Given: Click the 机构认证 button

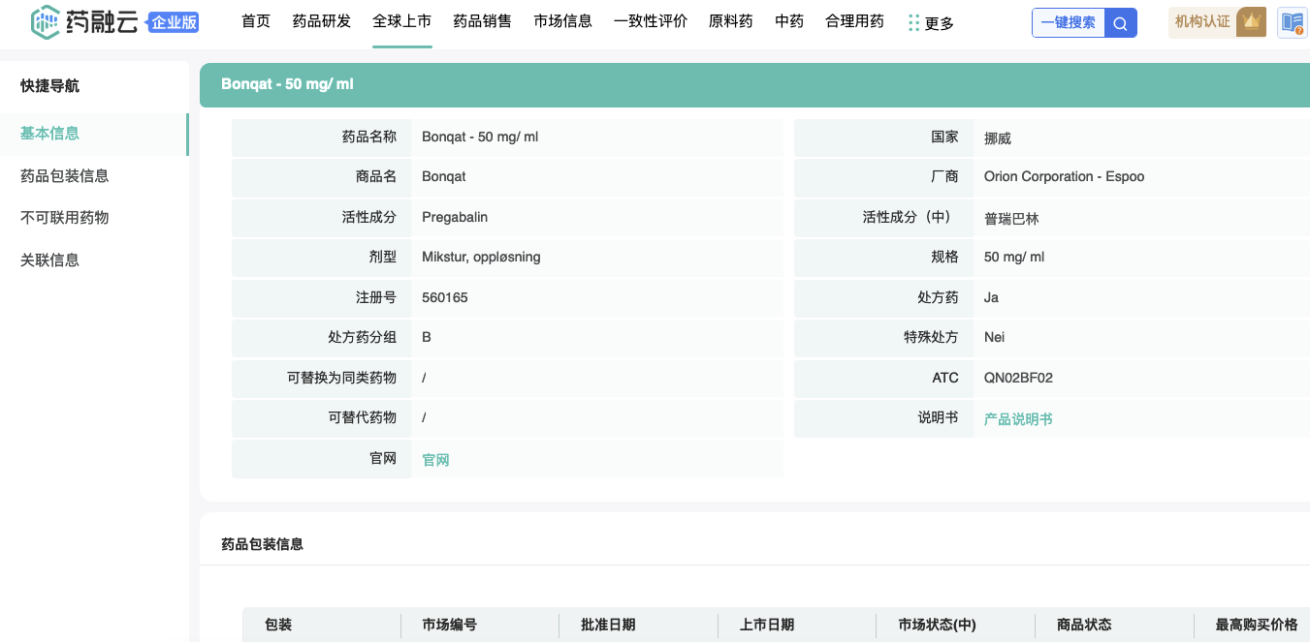Looking at the screenshot, I should tap(1202, 21).
